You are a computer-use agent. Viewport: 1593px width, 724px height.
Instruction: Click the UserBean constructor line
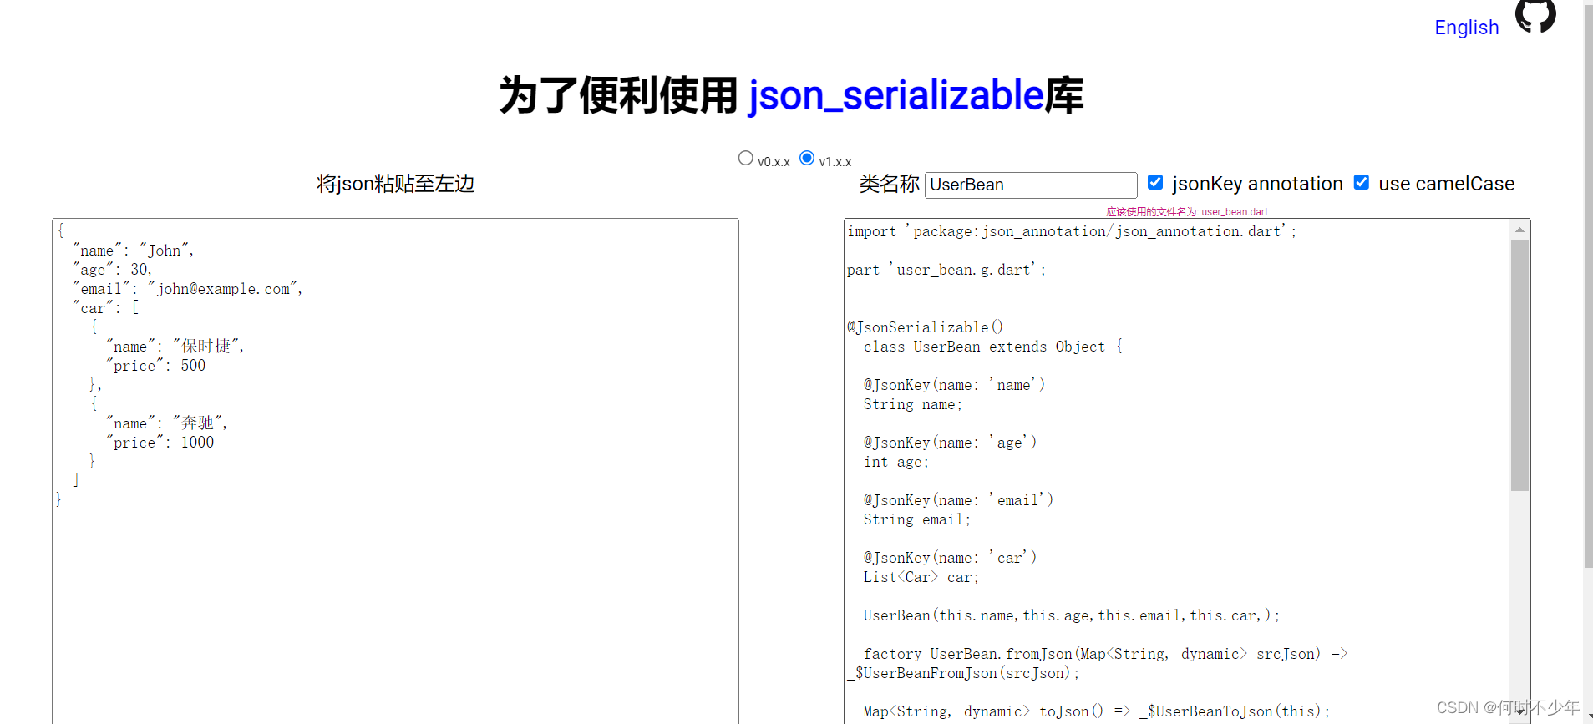click(1071, 615)
